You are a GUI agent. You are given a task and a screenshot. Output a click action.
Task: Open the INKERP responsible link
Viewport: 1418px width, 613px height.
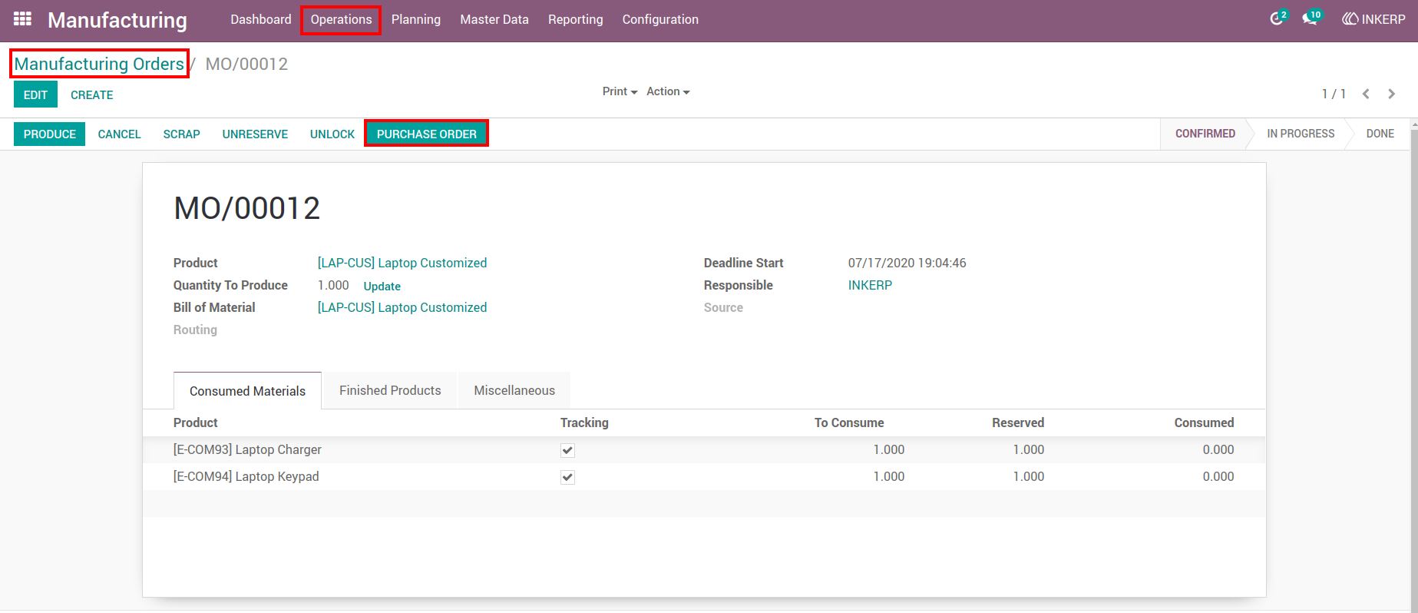pos(870,285)
